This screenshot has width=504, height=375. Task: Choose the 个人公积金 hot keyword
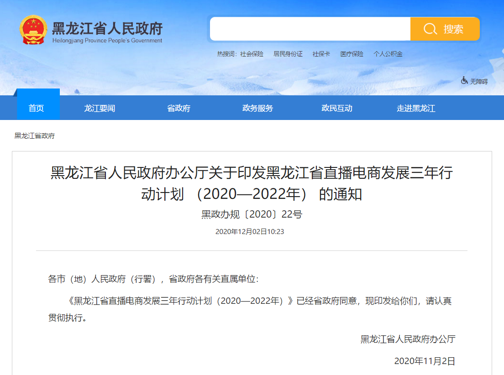[388, 54]
